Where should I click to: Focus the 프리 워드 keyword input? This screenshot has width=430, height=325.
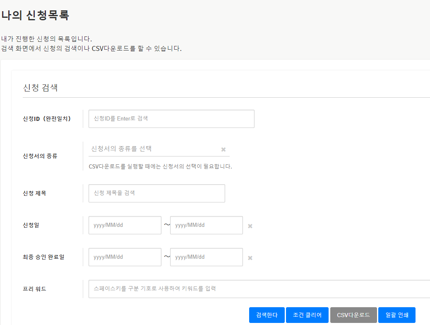259,289
